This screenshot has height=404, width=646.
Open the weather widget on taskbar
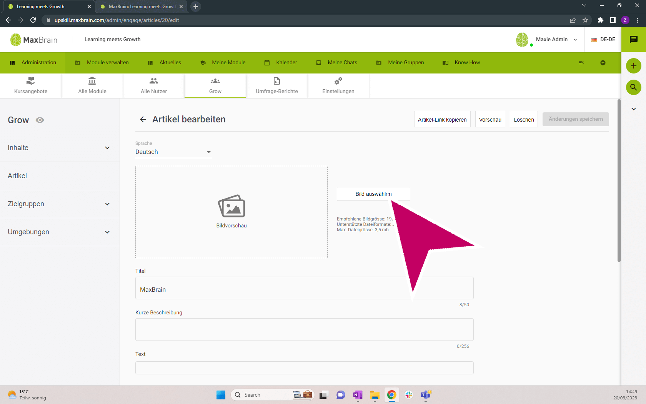point(27,395)
